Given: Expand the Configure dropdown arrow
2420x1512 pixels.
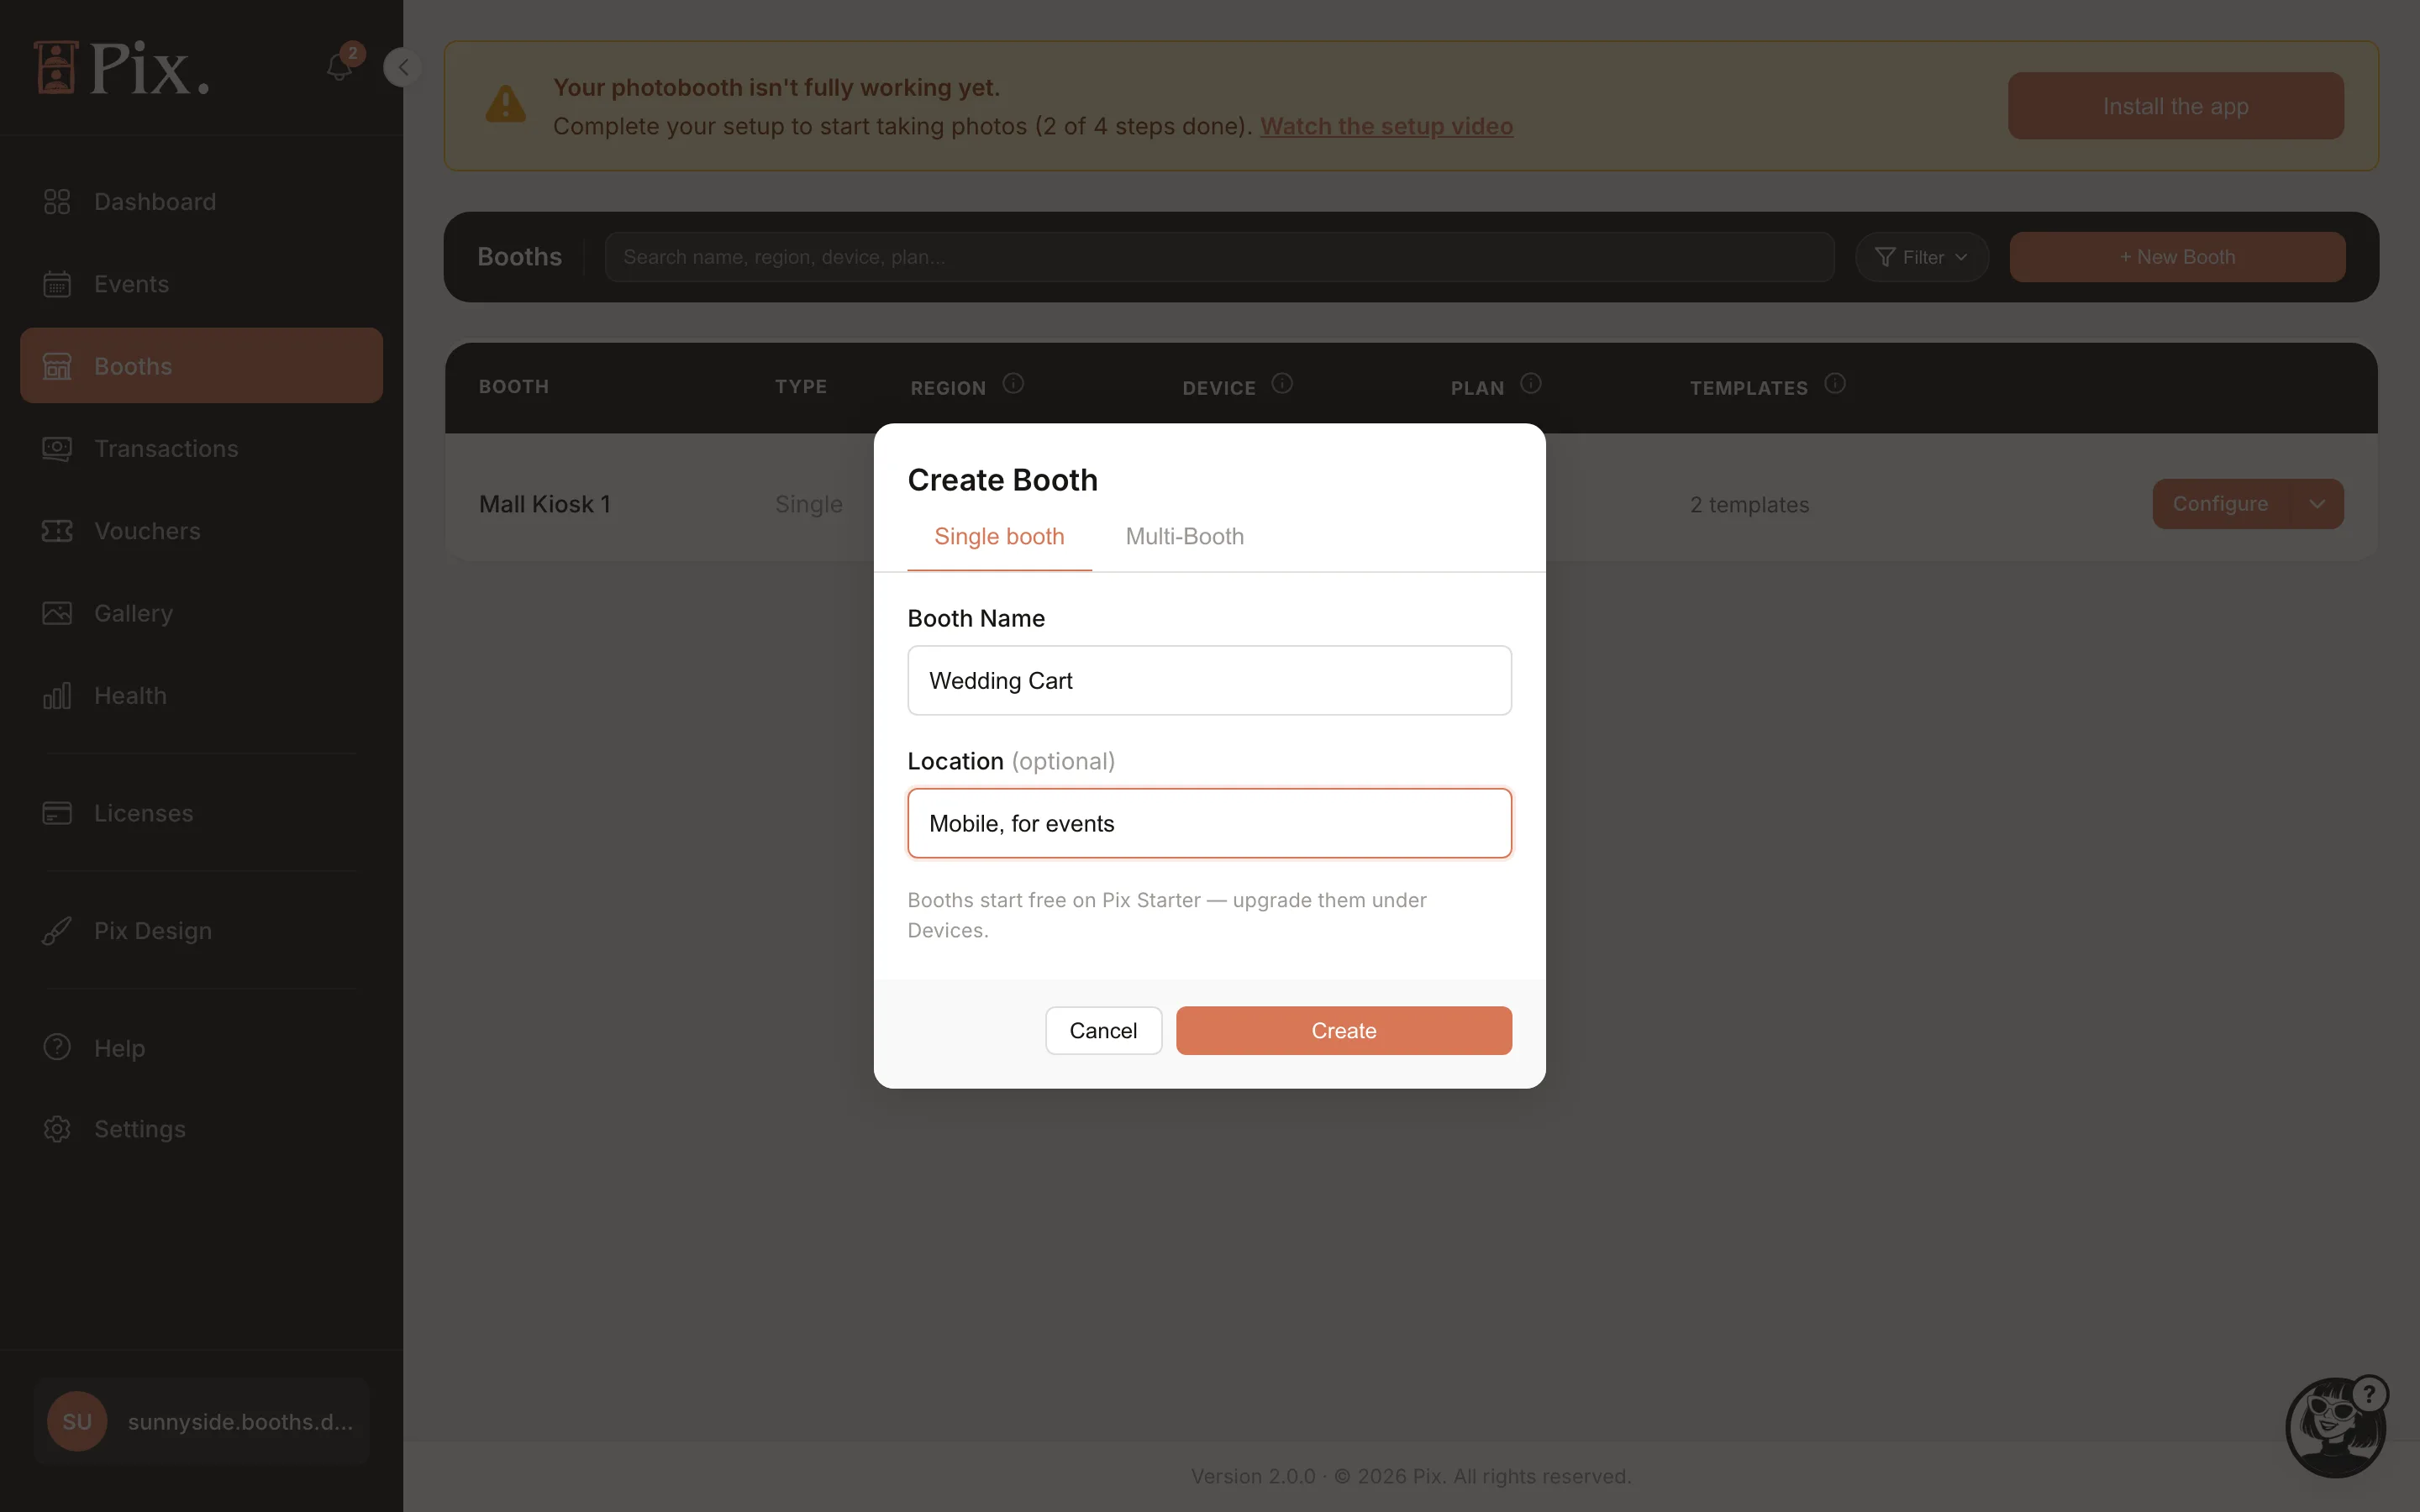Looking at the screenshot, I should pyautogui.click(x=2317, y=504).
